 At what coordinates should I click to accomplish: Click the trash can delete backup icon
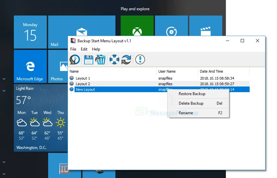point(100,59)
